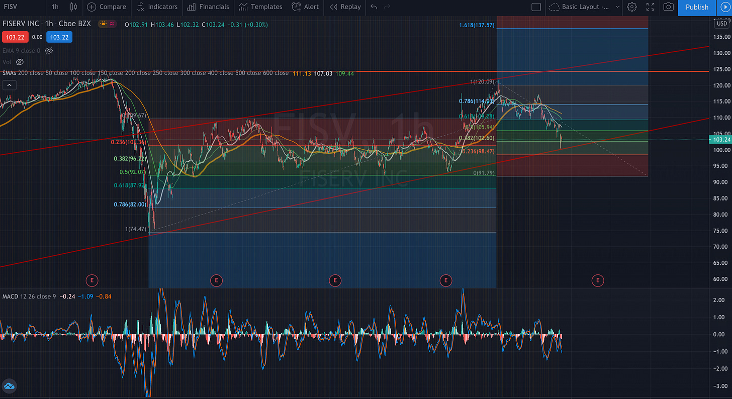
Task: Select the 0.5(92.07) Fibonacci label
Action: (132, 172)
